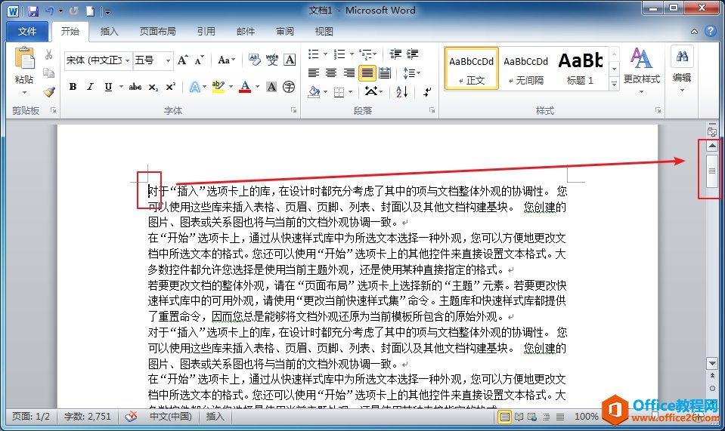Apply strikethrough with the abc icon
This screenshot has height=431, width=725.
[x=135, y=87]
